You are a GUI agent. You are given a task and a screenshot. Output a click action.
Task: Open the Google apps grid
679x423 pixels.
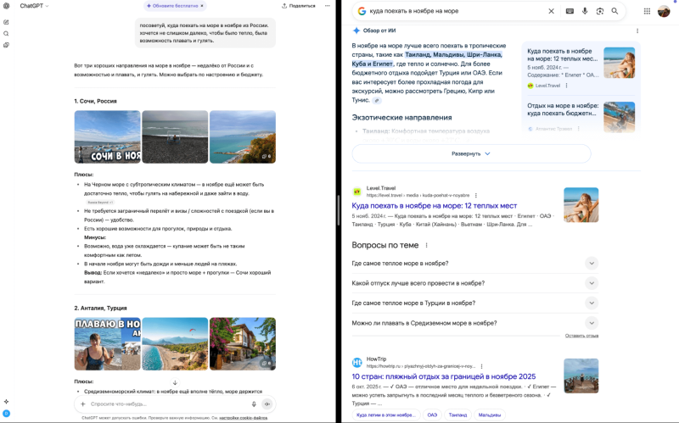point(647,11)
